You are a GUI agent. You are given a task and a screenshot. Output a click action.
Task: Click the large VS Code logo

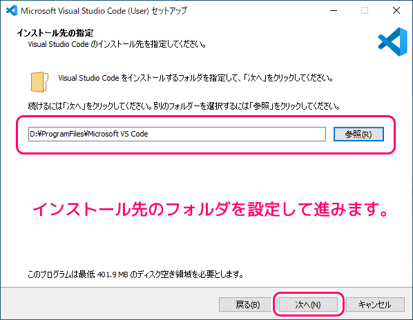click(x=393, y=41)
